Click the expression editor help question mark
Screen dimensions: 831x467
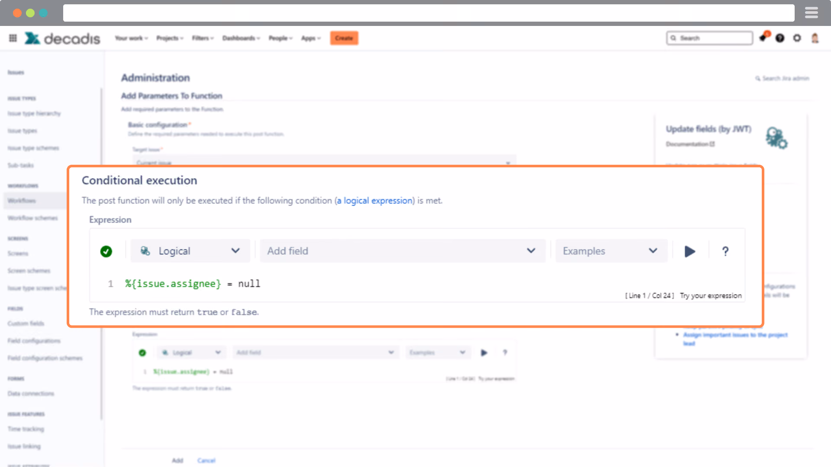point(725,251)
